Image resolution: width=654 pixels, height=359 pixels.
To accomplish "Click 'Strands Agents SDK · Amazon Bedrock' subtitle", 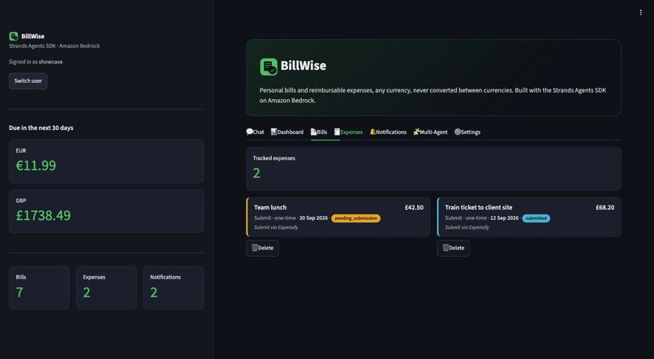I will [54, 46].
